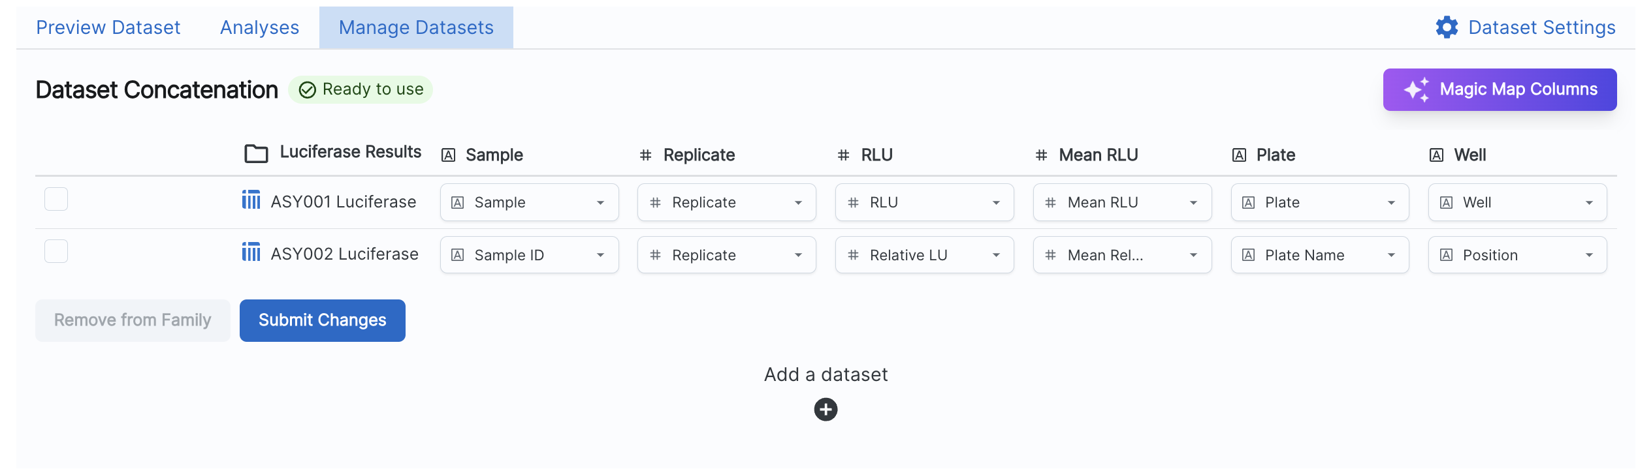Open the Position mapping dropdown
This screenshot has height=471, width=1638.
(1517, 255)
